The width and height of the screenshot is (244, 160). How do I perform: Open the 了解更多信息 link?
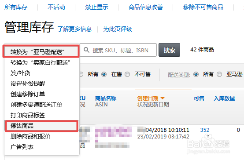75,29
